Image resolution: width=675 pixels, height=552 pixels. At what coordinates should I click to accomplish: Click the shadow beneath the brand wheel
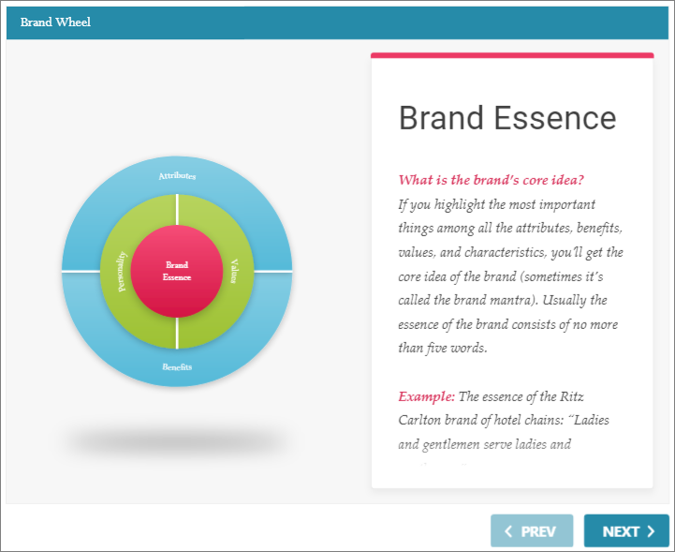click(x=177, y=440)
